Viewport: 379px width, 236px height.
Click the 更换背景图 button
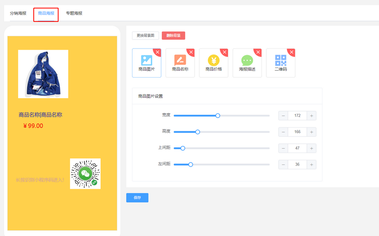click(145, 35)
